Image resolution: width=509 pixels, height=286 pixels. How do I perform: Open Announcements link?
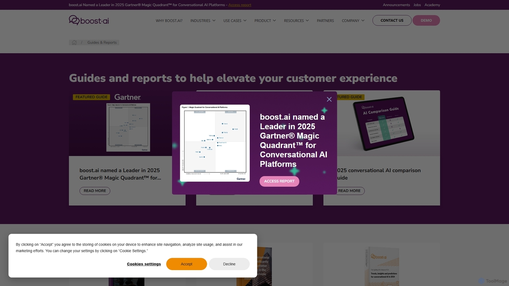tap(396, 5)
